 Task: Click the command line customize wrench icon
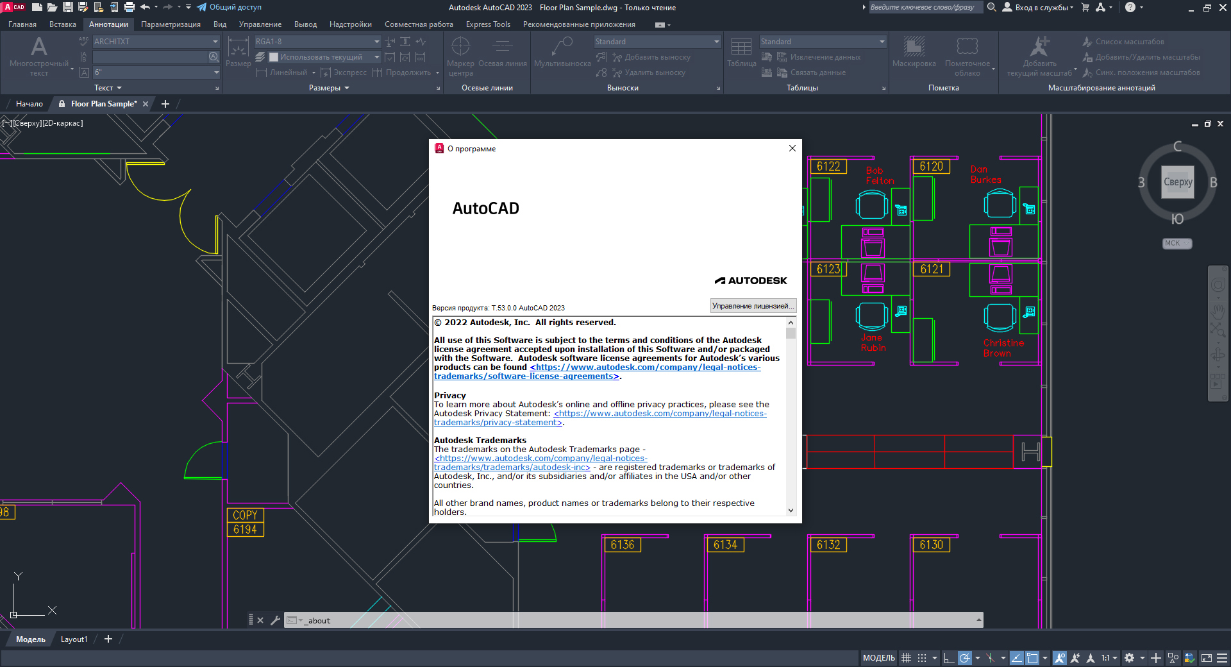pyautogui.click(x=275, y=620)
